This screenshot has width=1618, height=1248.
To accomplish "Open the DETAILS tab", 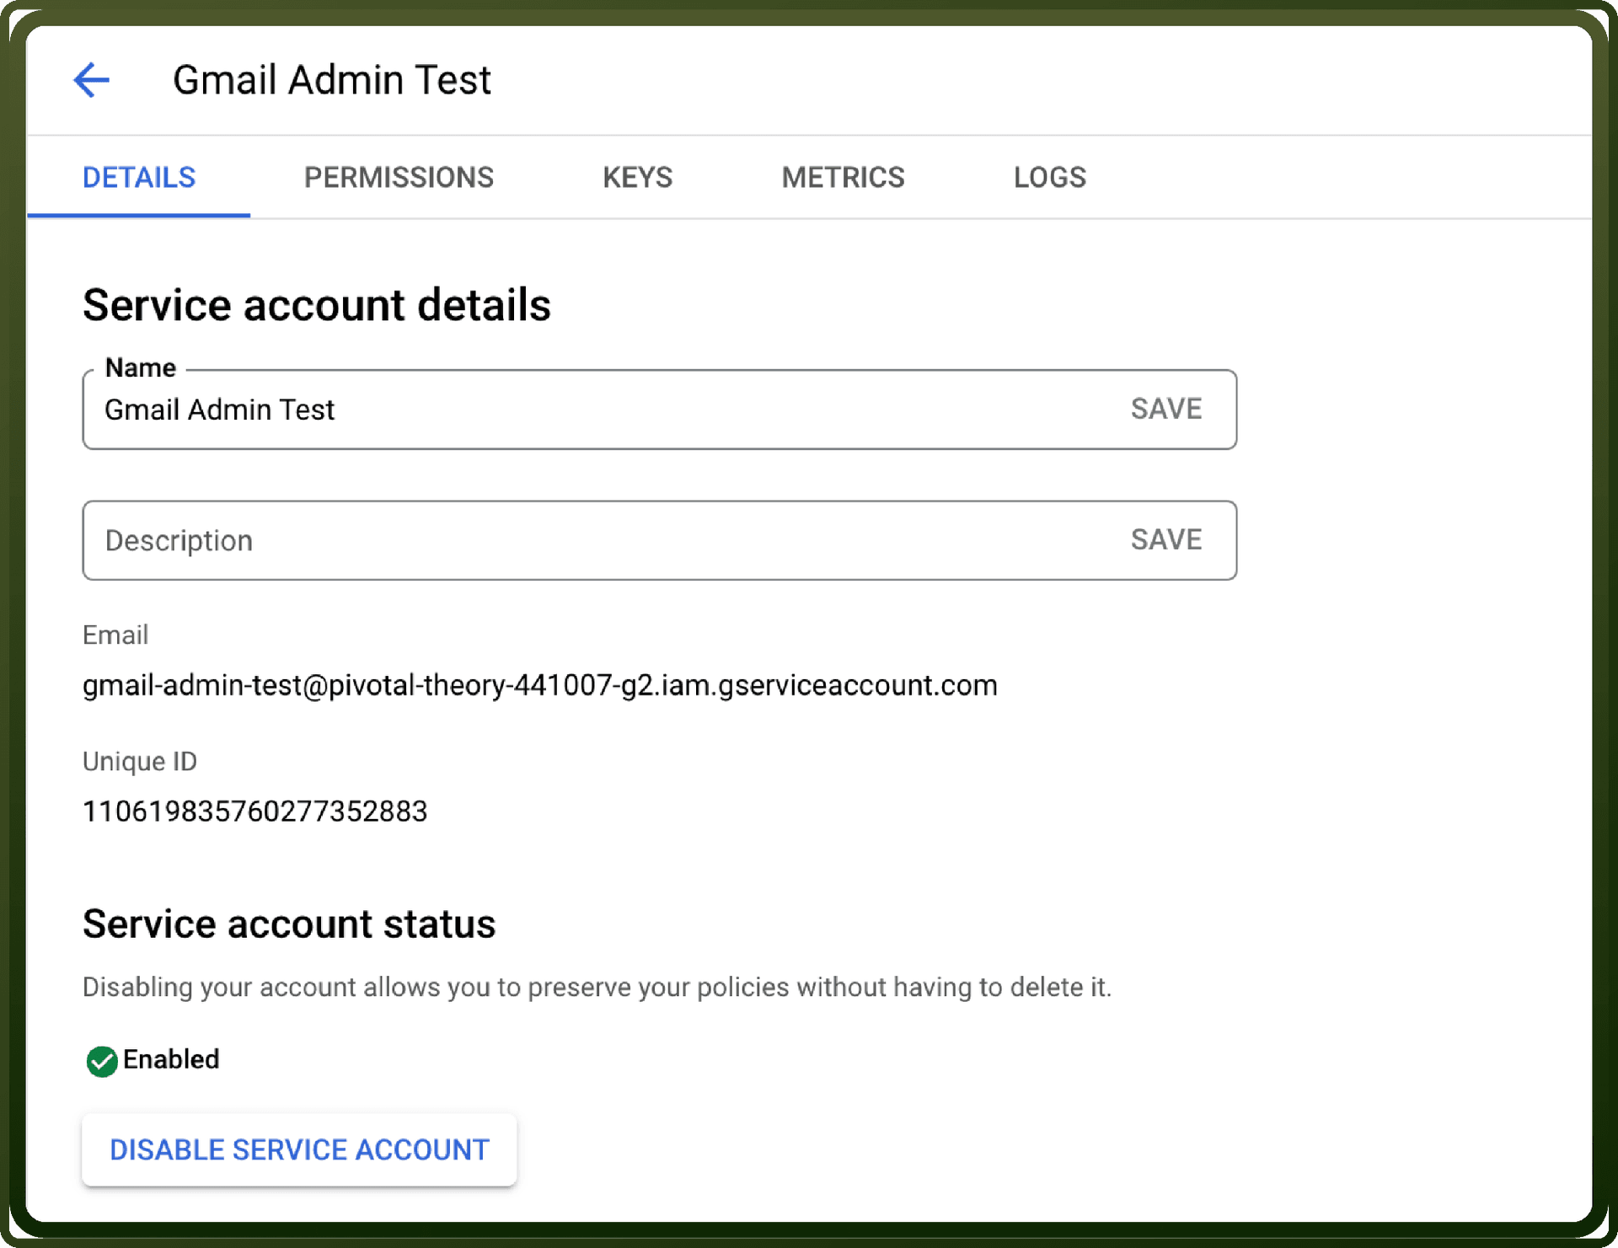I will 139,178.
